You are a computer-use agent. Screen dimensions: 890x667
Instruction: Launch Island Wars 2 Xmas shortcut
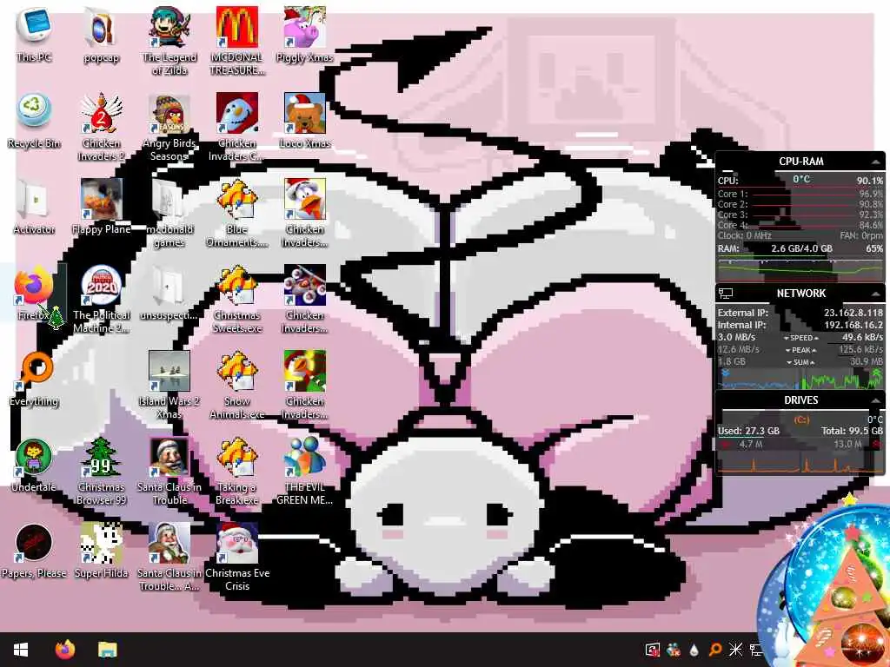169,385
